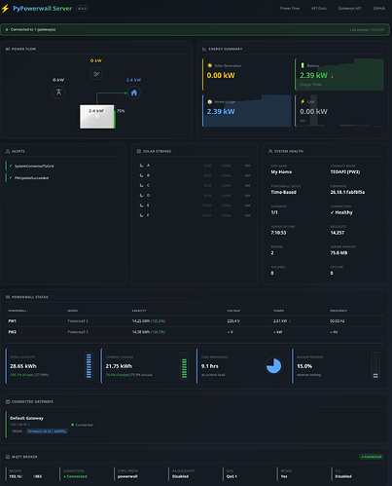Click the time remaining pie chart

point(273,366)
